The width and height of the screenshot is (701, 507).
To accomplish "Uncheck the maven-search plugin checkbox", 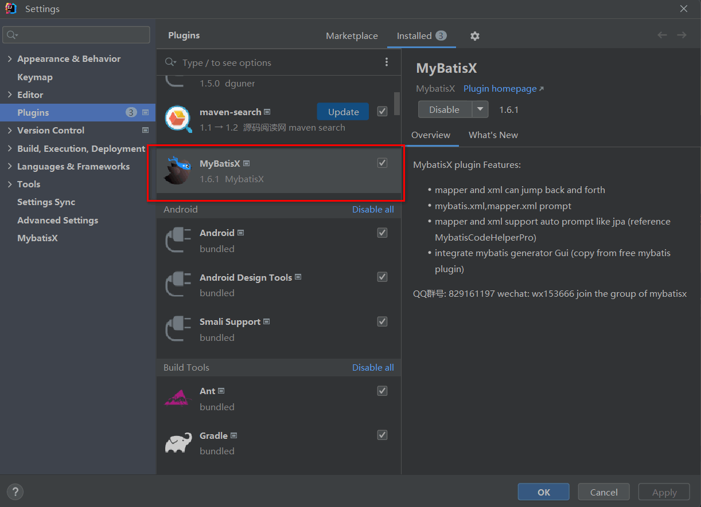I will pos(383,111).
